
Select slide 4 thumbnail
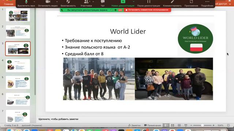[18, 65]
